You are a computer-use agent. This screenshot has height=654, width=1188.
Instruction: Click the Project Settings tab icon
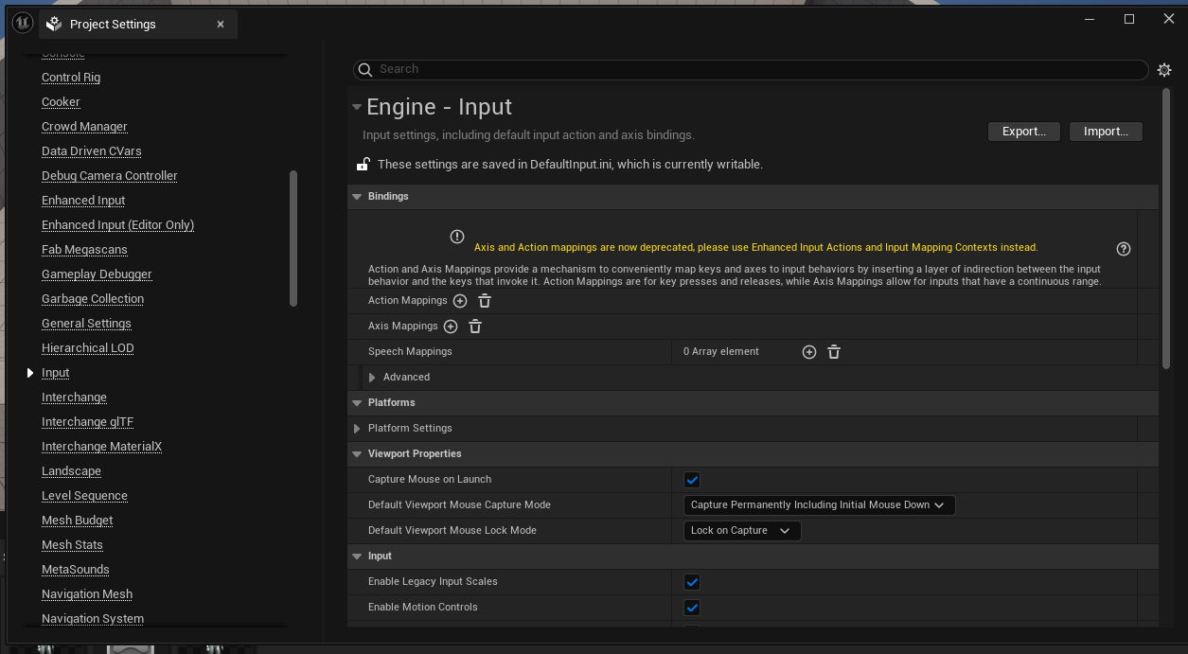click(55, 24)
